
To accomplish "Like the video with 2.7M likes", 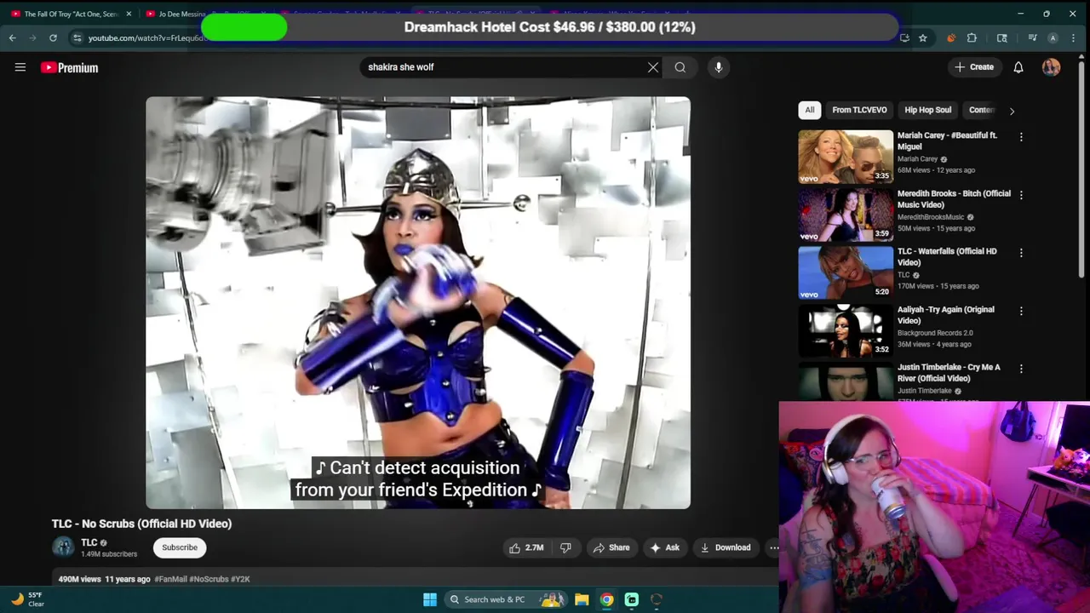I will [x=526, y=547].
